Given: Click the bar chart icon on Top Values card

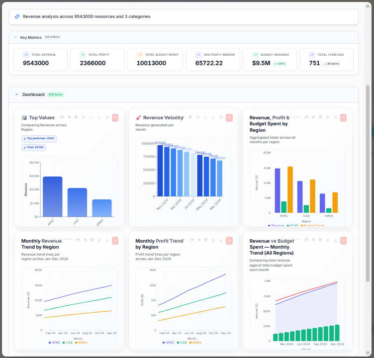Looking at the screenshot, I should pyautogui.click(x=92, y=117).
